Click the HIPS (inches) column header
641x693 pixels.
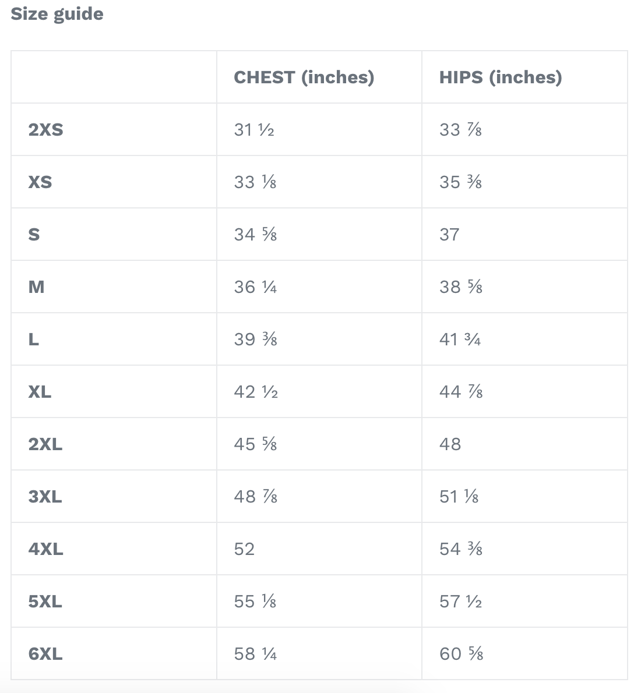click(500, 77)
